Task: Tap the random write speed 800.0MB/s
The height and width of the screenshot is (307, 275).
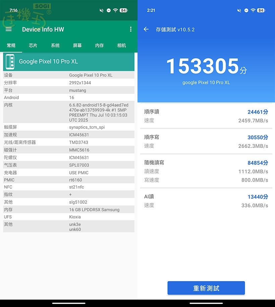Action: (x=255, y=180)
